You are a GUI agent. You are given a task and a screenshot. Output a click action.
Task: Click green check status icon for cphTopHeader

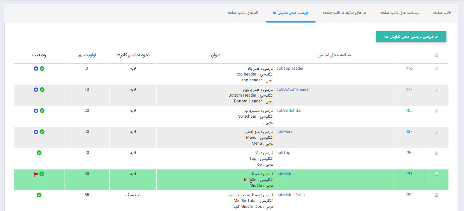pyautogui.click(x=42, y=68)
